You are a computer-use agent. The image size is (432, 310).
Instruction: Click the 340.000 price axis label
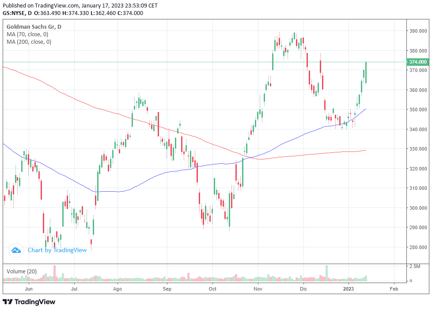(418, 129)
